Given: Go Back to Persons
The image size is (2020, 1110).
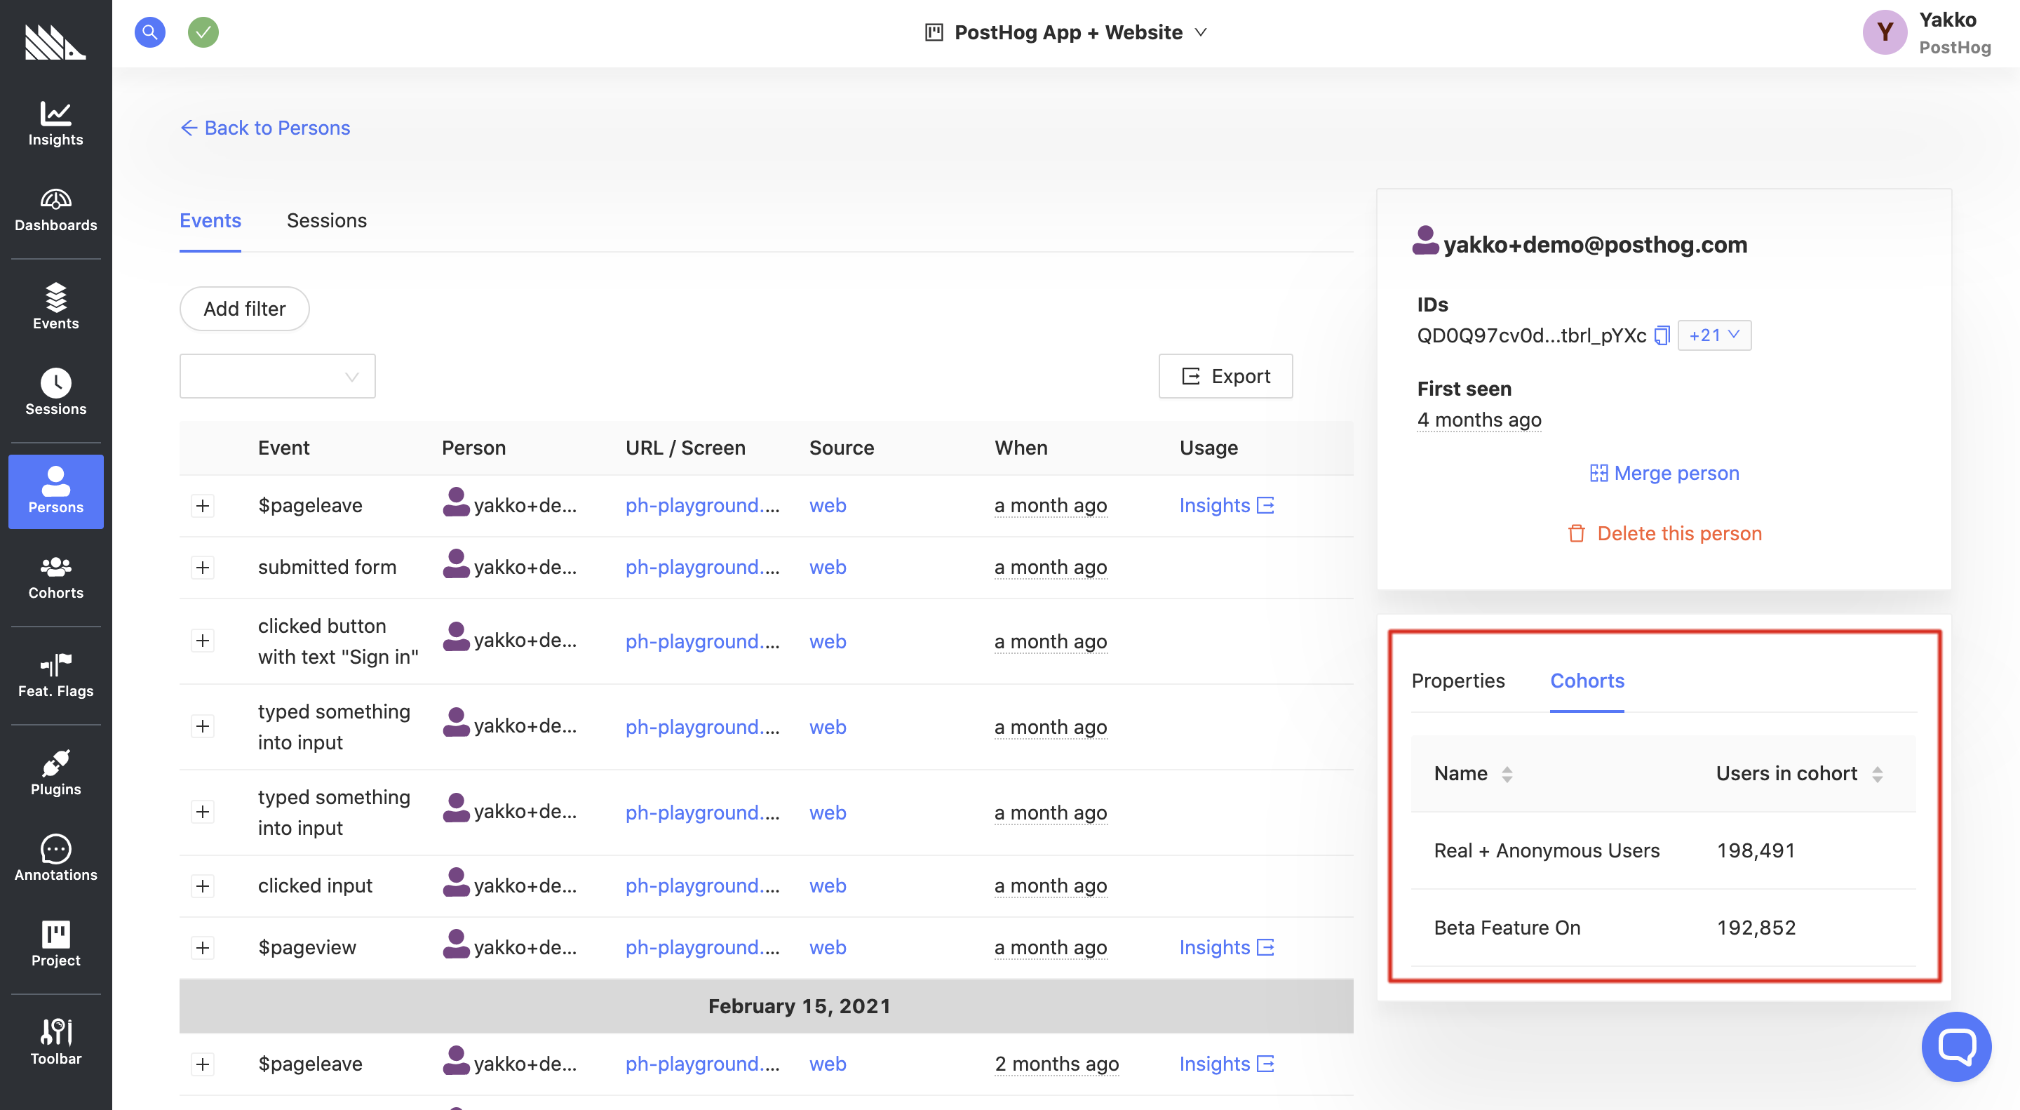Looking at the screenshot, I should [265, 128].
